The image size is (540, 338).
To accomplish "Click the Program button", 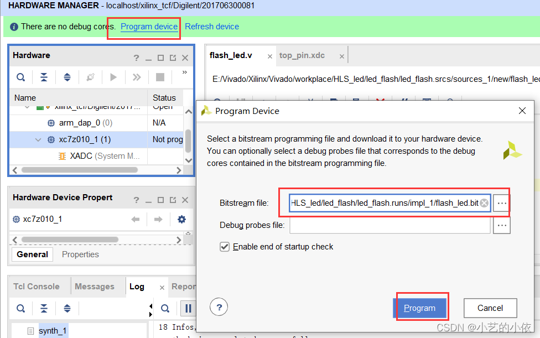I will click(420, 308).
